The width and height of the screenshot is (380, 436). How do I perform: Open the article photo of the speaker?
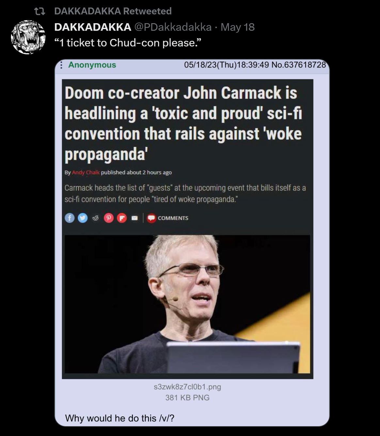tap(187, 304)
